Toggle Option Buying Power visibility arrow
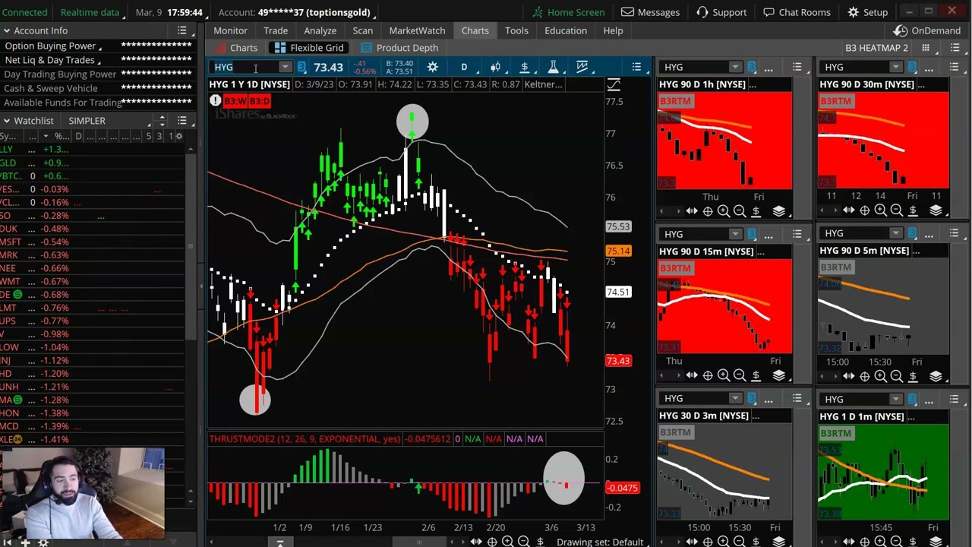This screenshot has height=547, width=972. 99,46
